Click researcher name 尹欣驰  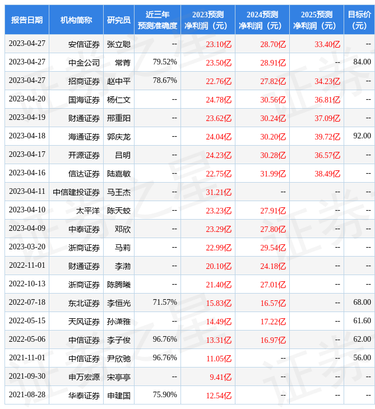pos(119,359)
